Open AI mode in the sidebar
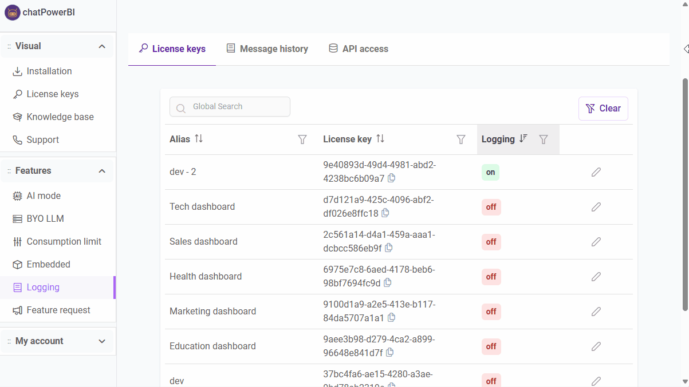 click(57, 196)
